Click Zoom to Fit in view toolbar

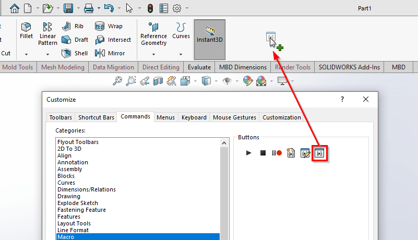click(x=117, y=81)
